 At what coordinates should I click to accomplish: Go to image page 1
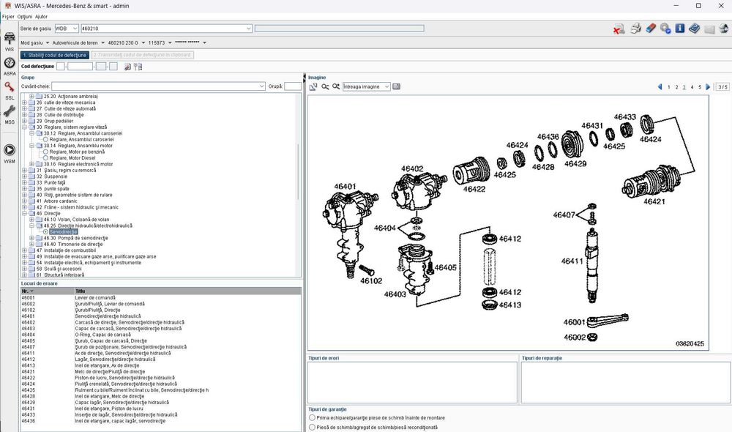(x=669, y=87)
